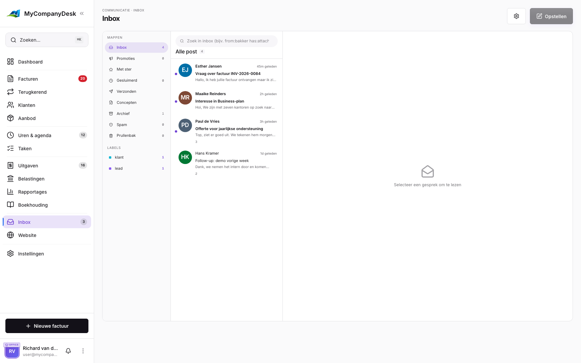Open user menu three-dots icon
This screenshot has height=363, width=581.
click(83, 351)
